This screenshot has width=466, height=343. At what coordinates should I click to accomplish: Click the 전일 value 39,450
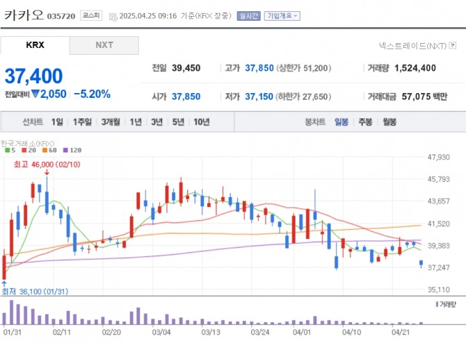186,68
